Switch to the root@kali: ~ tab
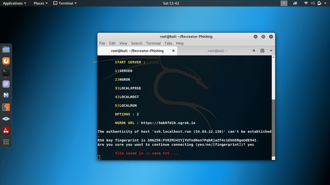 pyautogui.click(x=218, y=51)
